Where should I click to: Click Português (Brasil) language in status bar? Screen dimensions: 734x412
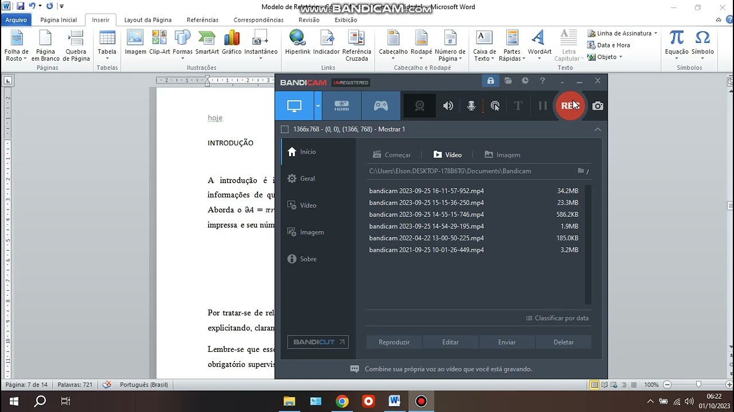coord(144,385)
